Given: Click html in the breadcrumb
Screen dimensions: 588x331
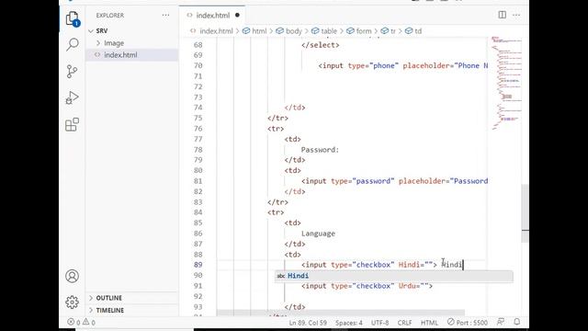Looking at the screenshot, I should pyautogui.click(x=259, y=31).
